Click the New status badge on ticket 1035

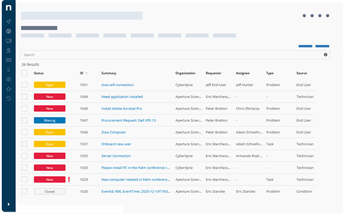pyautogui.click(x=50, y=156)
